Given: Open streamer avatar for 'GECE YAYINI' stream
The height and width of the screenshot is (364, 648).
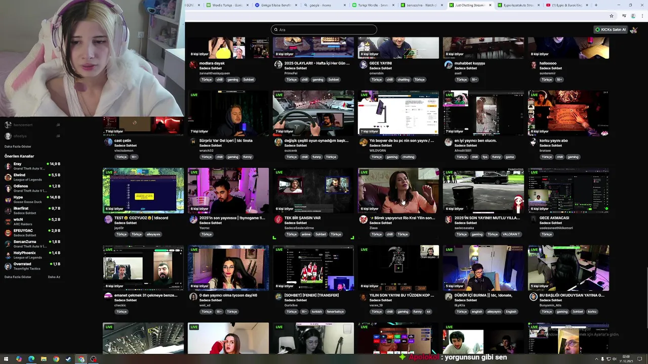Looking at the screenshot, I should click(x=363, y=65).
